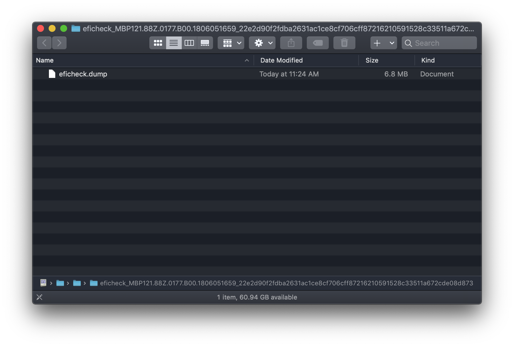Click the Document kind cell
The height and width of the screenshot is (347, 514).
(x=437, y=74)
